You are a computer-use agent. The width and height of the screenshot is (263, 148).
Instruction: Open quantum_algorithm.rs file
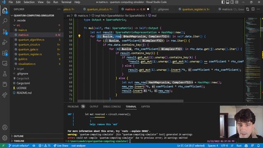tap(31, 40)
